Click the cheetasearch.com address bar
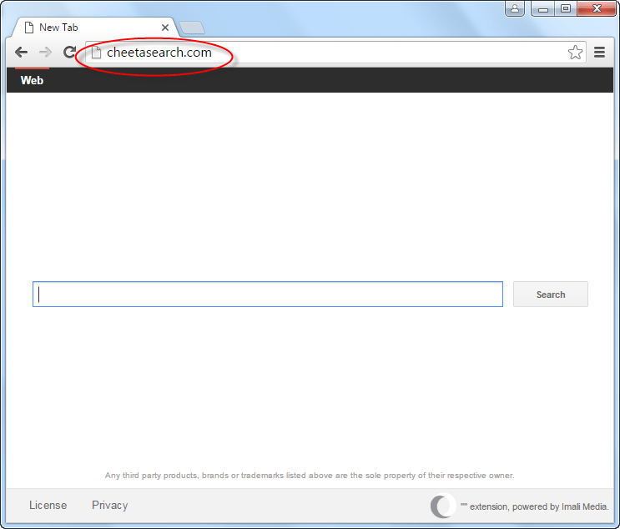The width and height of the screenshot is (620, 529). (335, 53)
